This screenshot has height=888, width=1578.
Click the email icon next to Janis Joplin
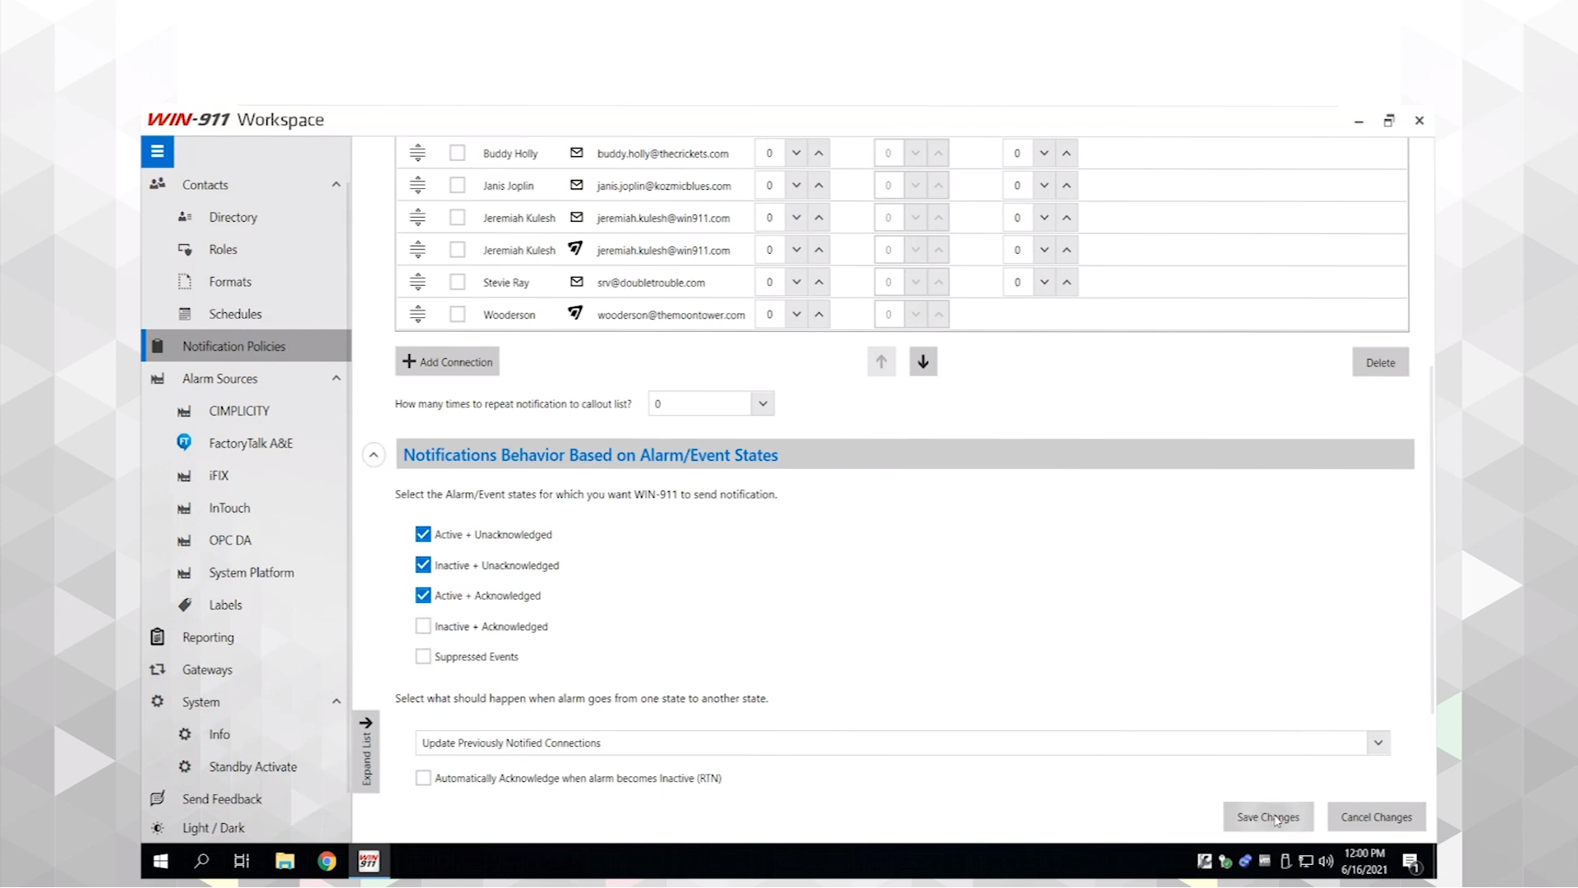click(576, 186)
